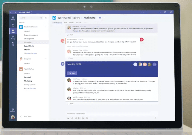Open more options for Designers team

[45, 59]
